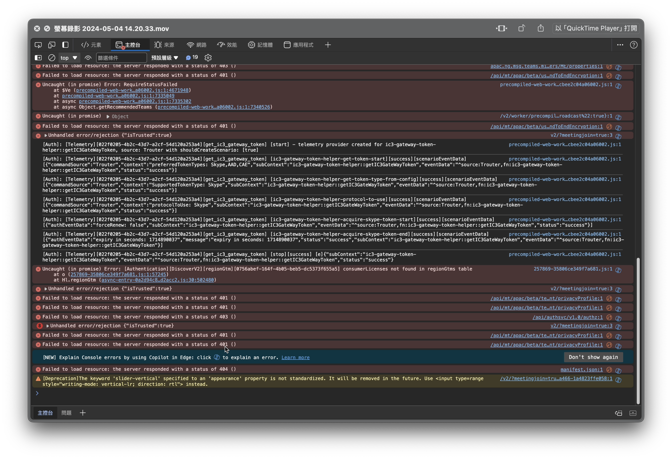Viewport: 672px width, 459px height.
Task: Open console settings gear icon
Action: (x=208, y=58)
